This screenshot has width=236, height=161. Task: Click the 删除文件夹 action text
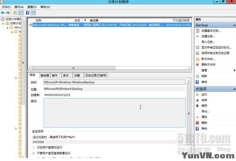pyautogui.click(x=209, y=64)
